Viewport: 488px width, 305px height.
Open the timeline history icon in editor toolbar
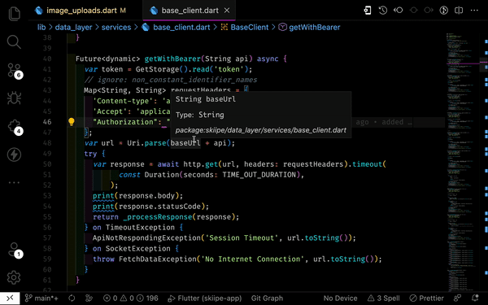[383, 11]
